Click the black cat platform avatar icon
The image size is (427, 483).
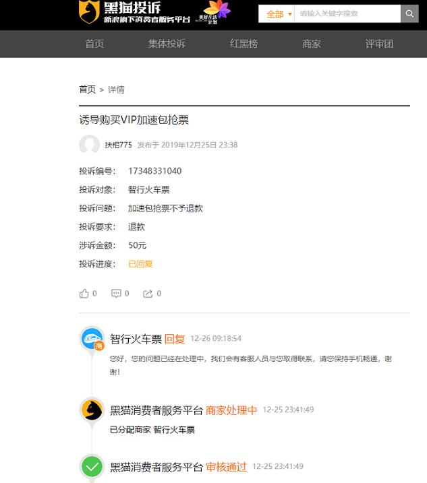pos(92,410)
